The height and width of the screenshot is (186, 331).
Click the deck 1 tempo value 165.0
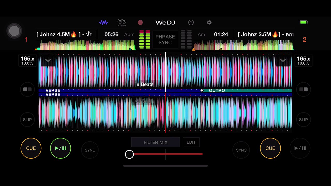point(27,59)
